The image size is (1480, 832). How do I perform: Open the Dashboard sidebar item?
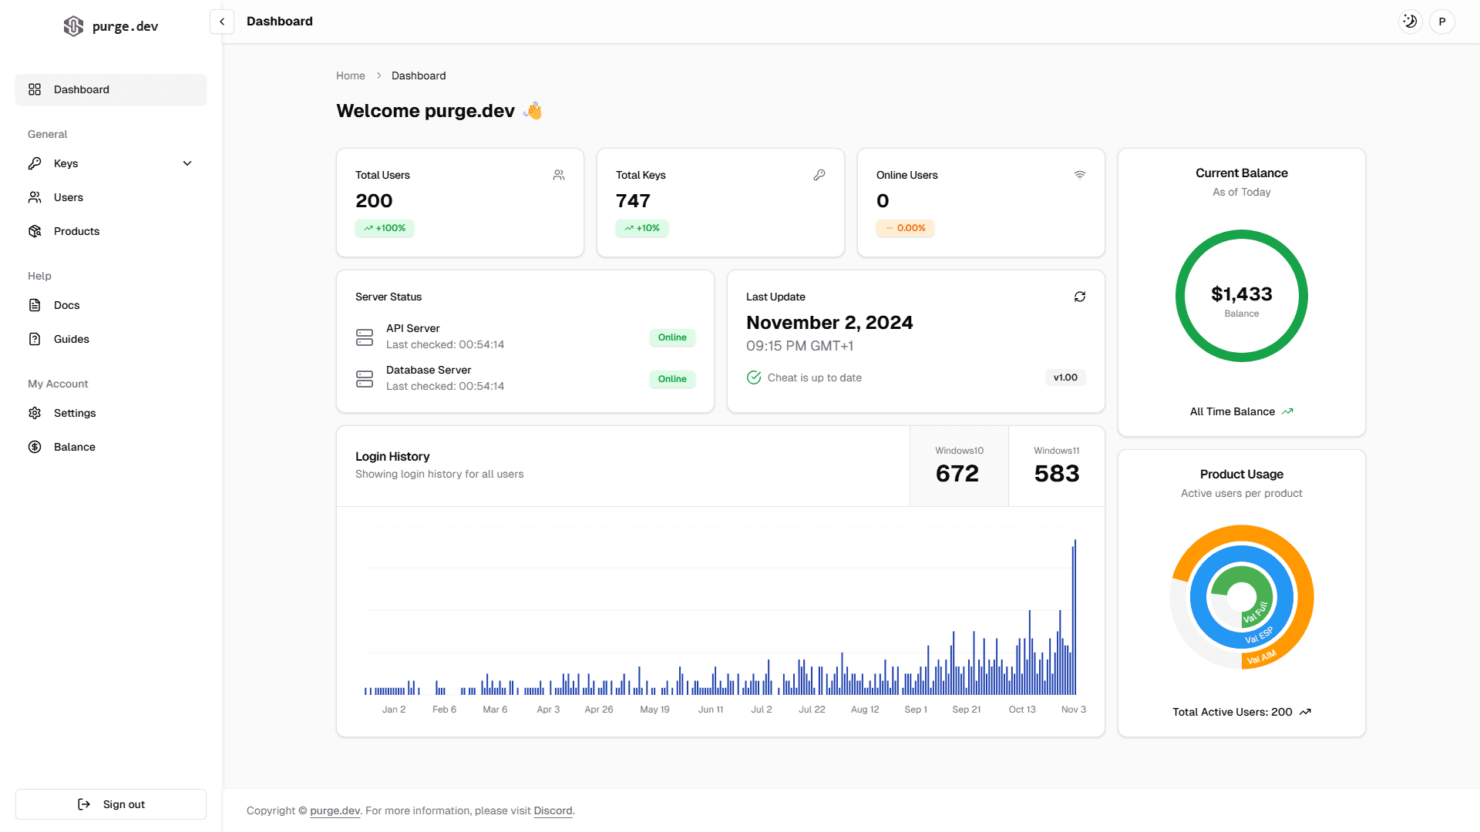(111, 89)
